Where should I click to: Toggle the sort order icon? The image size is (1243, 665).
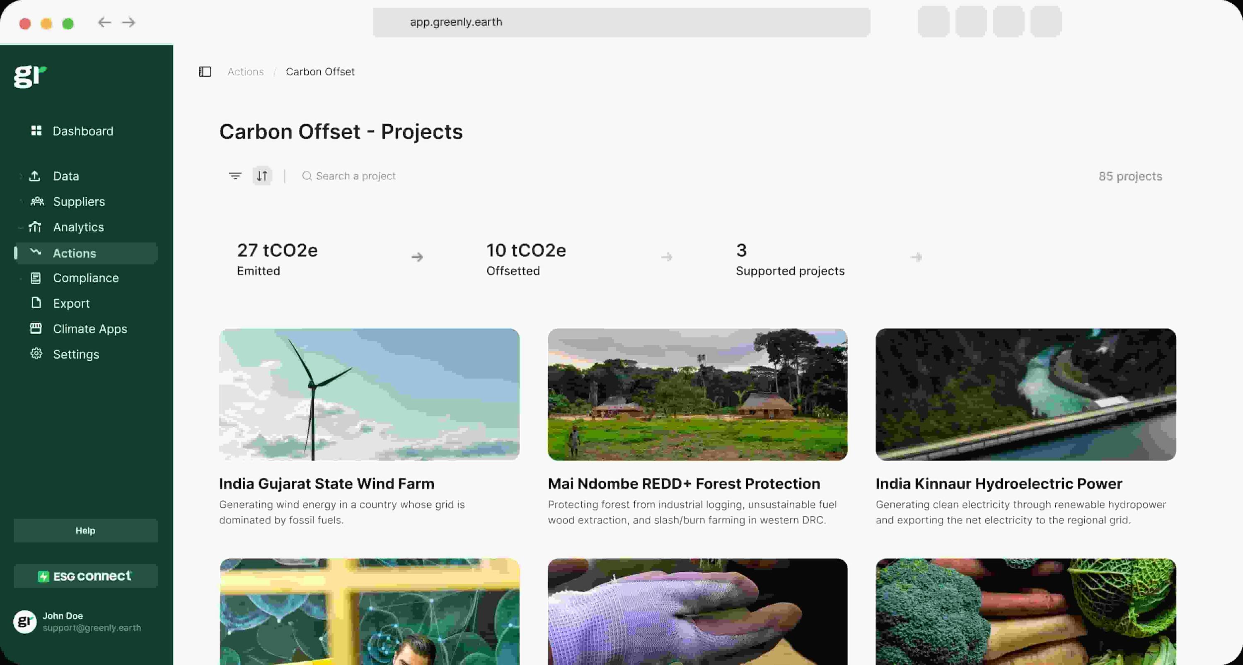click(262, 175)
